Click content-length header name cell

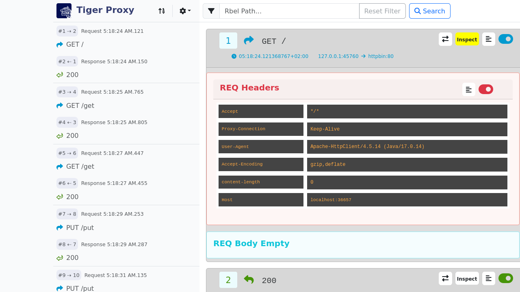tap(261, 182)
